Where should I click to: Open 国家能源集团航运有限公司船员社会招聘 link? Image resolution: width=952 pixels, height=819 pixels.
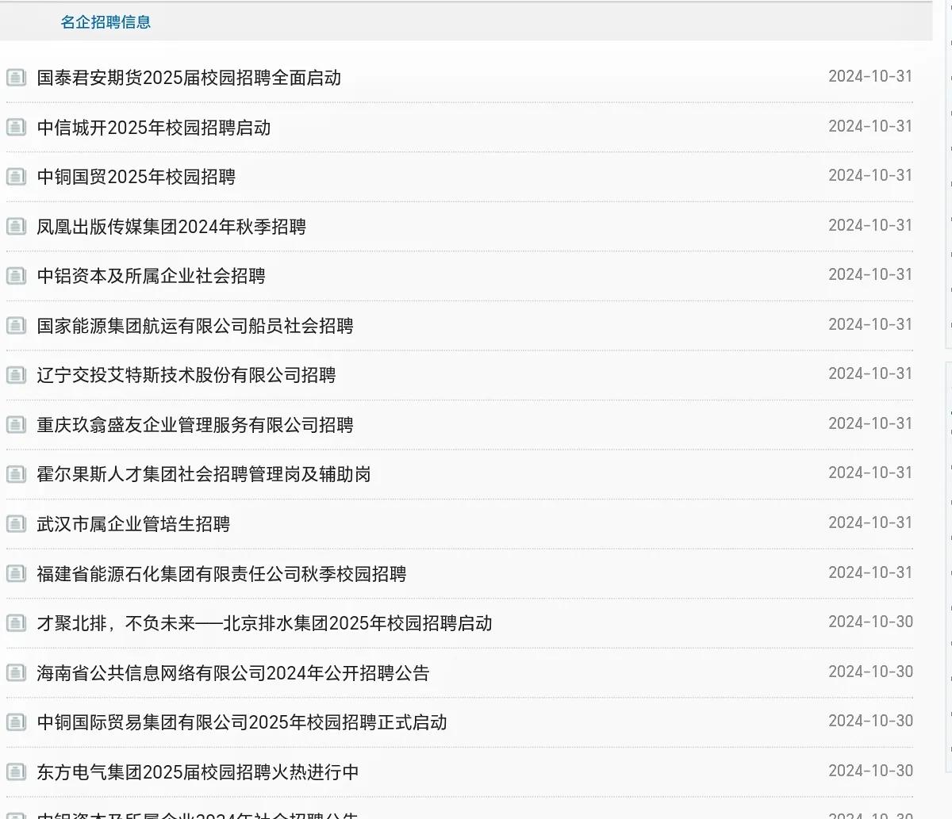click(195, 326)
